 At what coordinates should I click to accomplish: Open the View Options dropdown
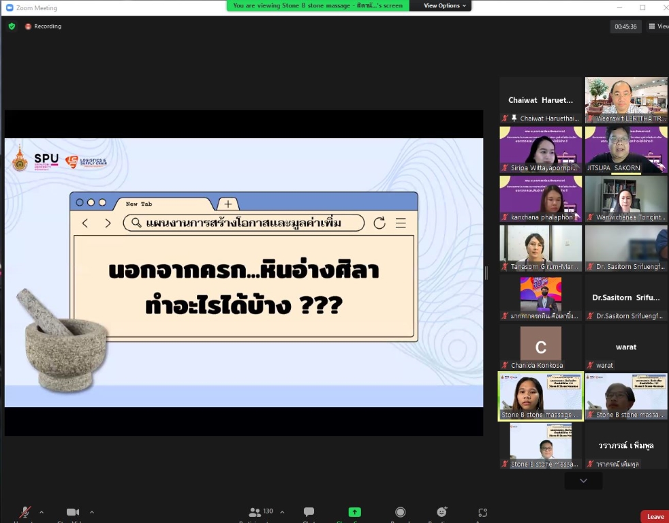(x=445, y=5)
